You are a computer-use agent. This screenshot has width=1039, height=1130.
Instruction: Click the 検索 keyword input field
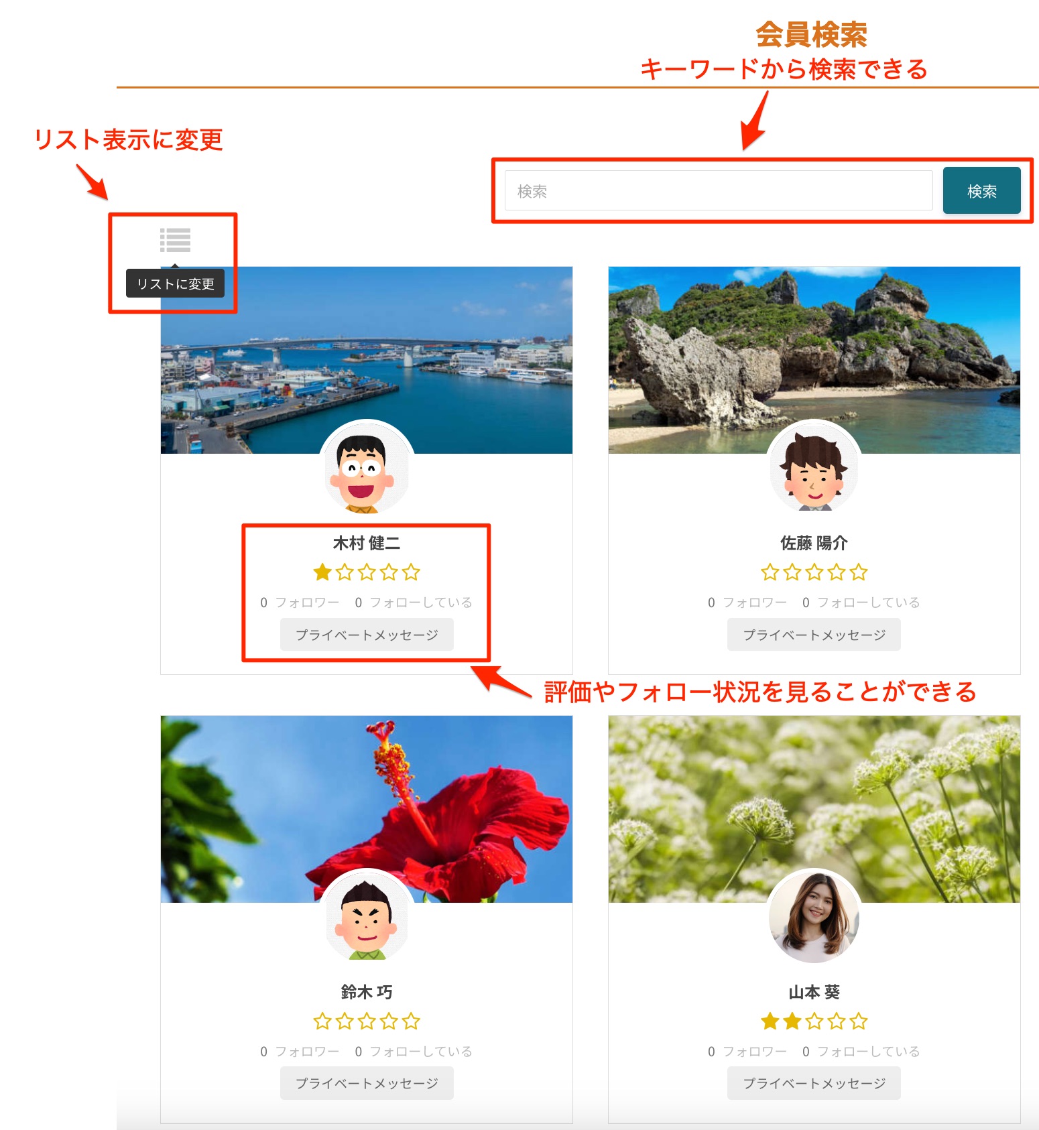pyautogui.click(x=718, y=191)
